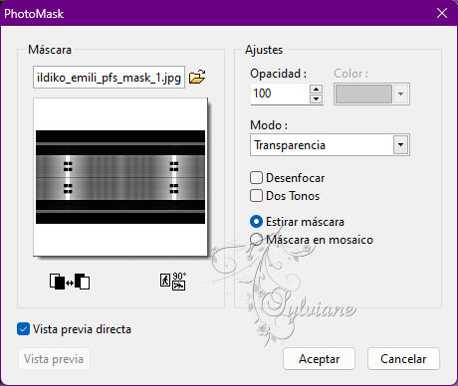
Task: Open the mask file browser folder icon
Action: 197,77
